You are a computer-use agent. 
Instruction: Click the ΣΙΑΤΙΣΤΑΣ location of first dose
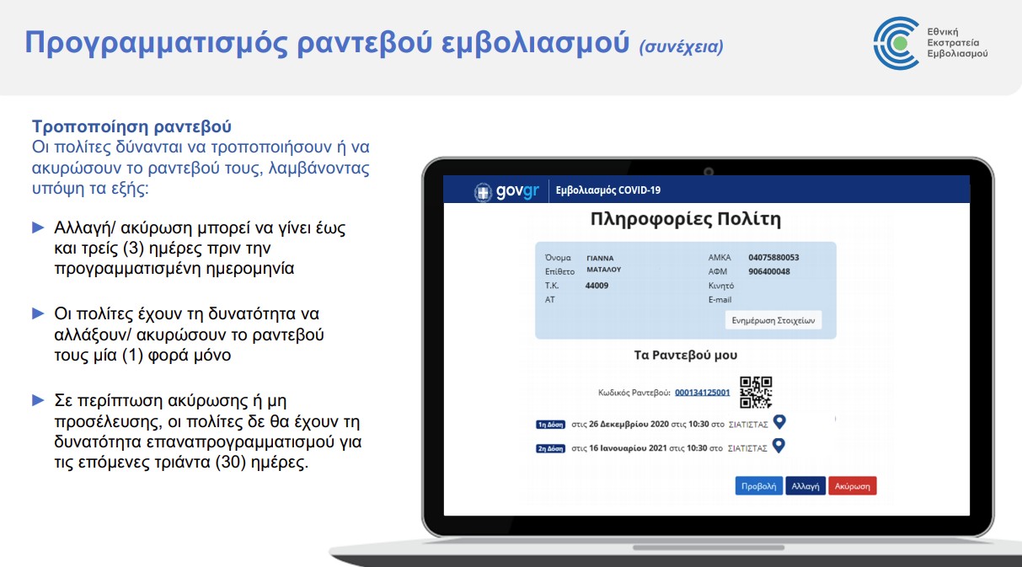tap(747, 425)
